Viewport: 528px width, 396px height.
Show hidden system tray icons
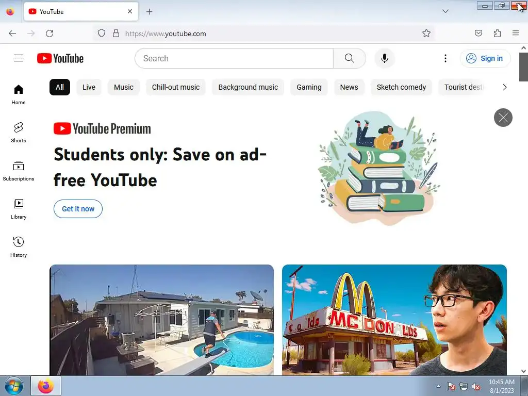coord(438,386)
